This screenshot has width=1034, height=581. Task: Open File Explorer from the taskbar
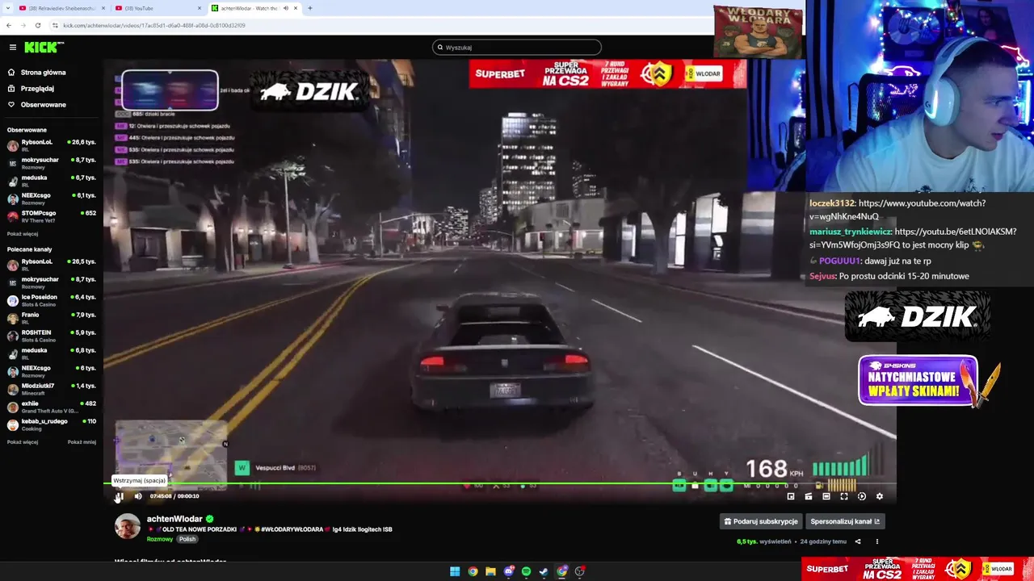click(490, 571)
